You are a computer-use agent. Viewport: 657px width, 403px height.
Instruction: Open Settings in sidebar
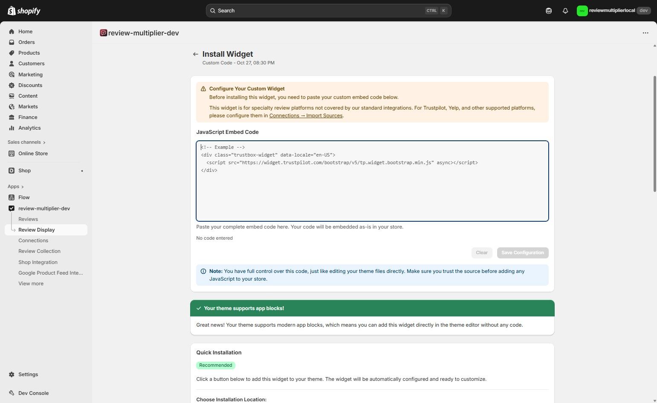pos(28,374)
